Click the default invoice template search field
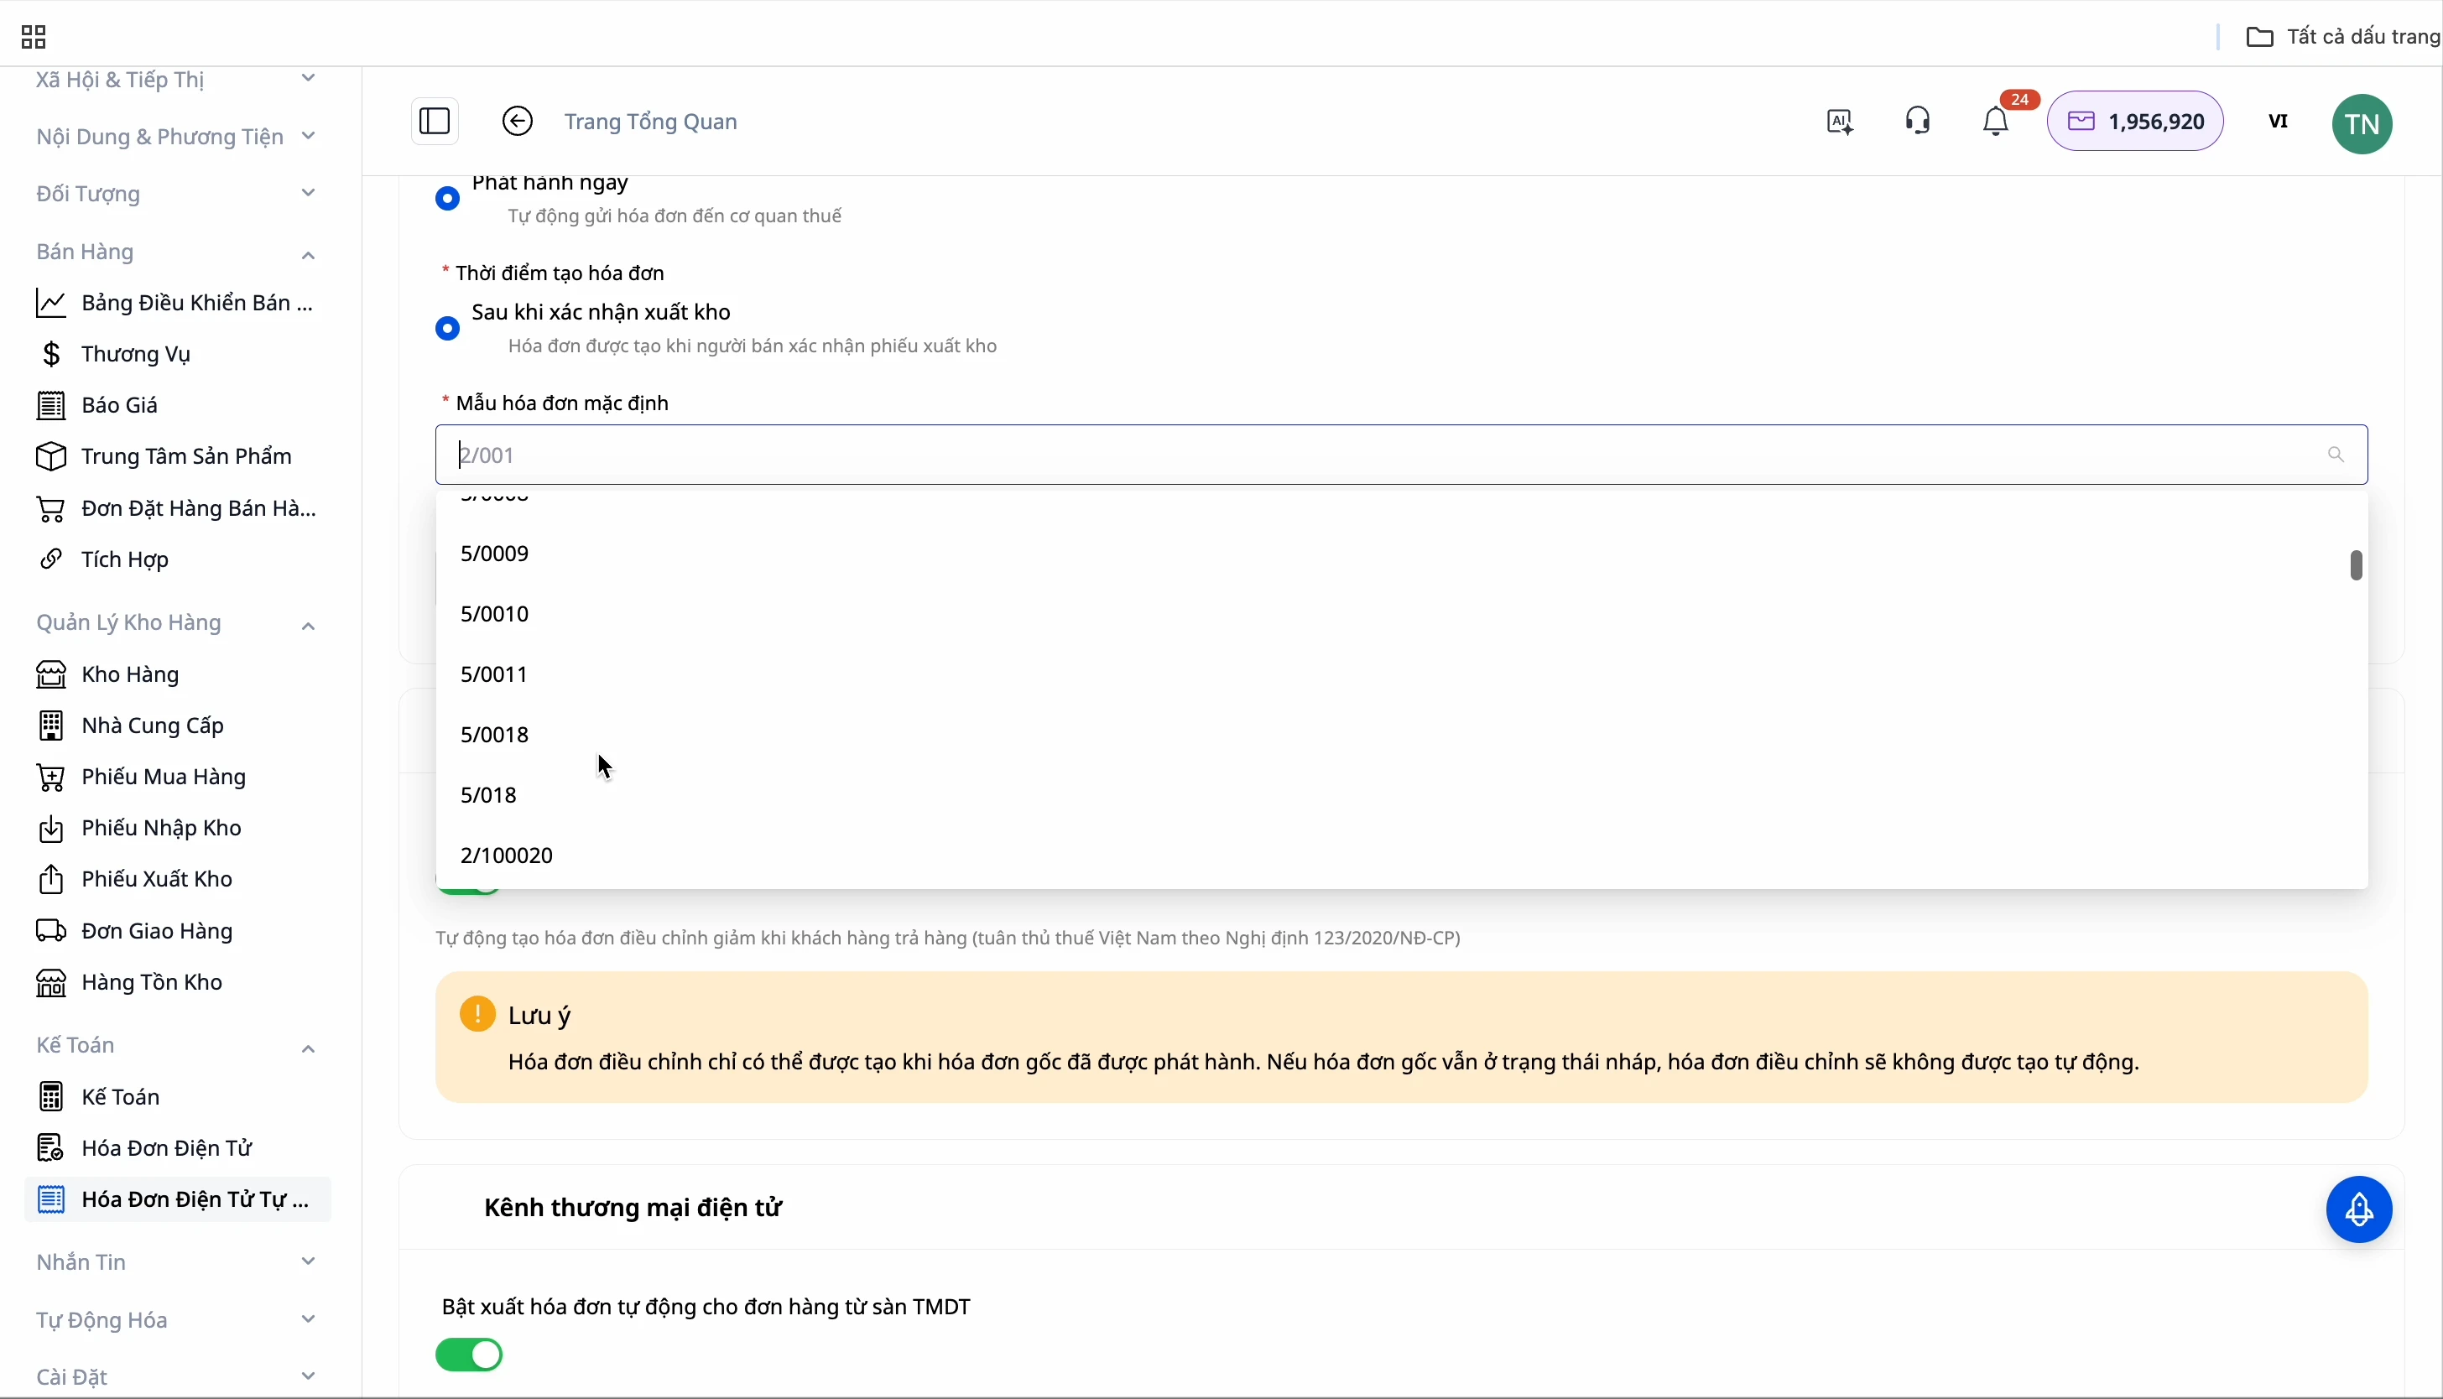The width and height of the screenshot is (2443, 1399). pos(1384,455)
